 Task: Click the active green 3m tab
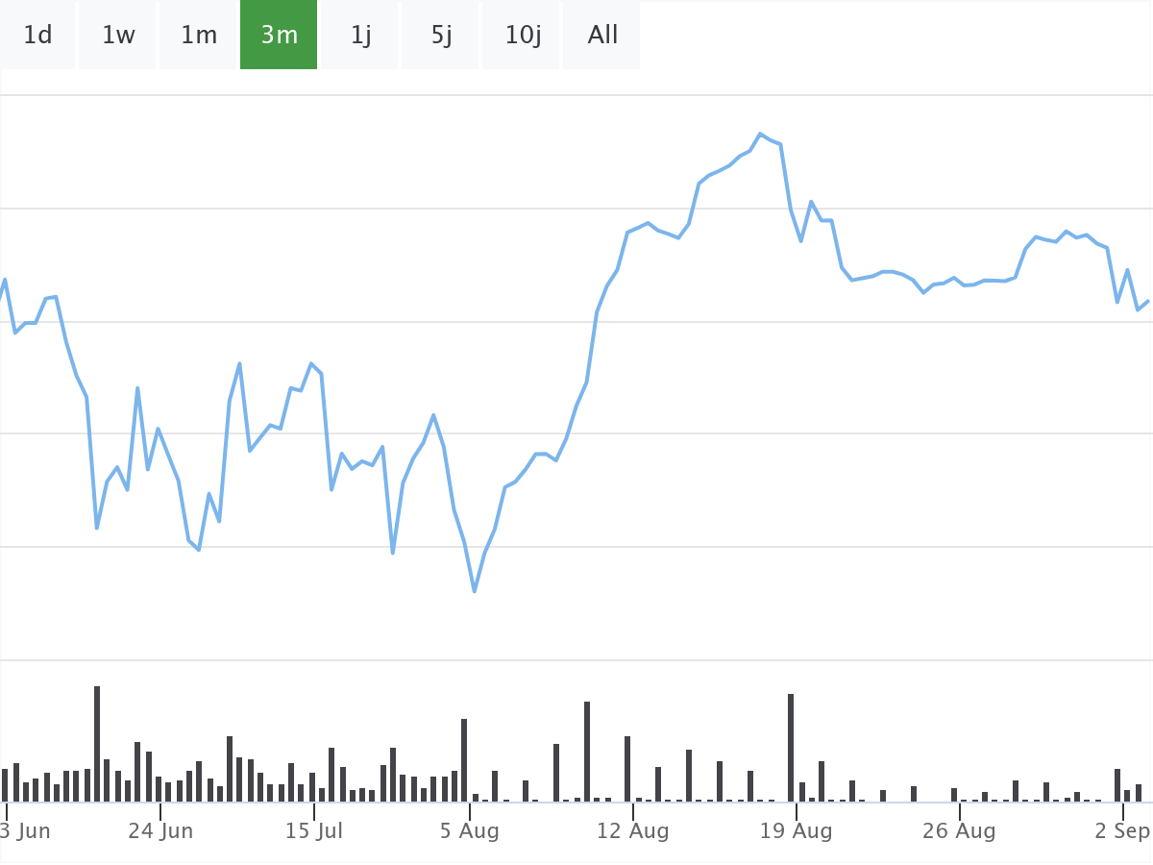click(x=279, y=36)
